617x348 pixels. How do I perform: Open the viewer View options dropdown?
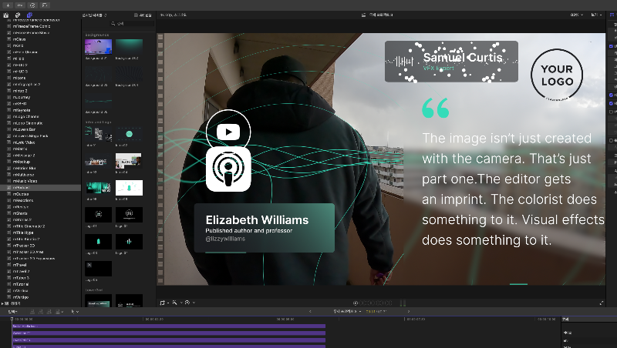point(596,15)
